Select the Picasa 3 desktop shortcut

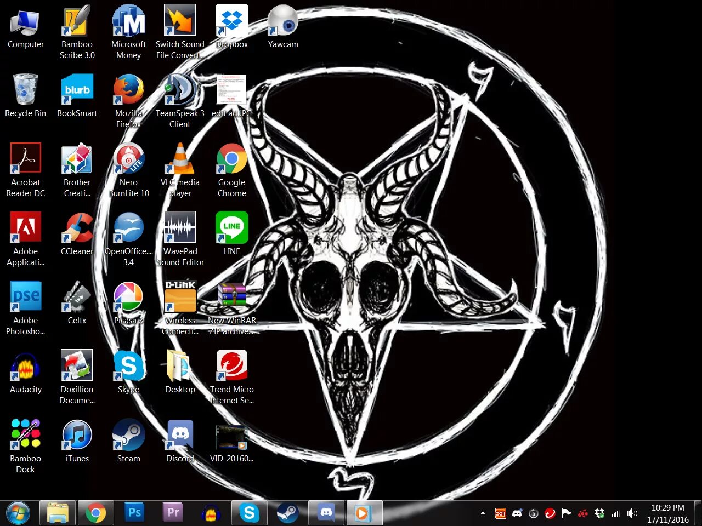point(128,304)
